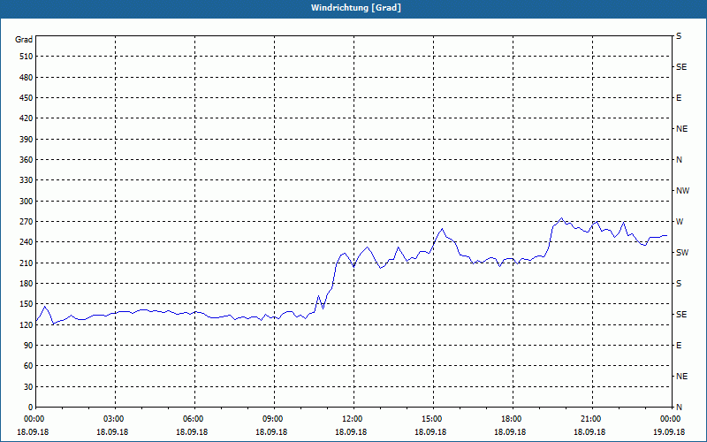The image size is (707, 442).
Task: Click the N compass label beside 360 gridline
Action: [679, 160]
